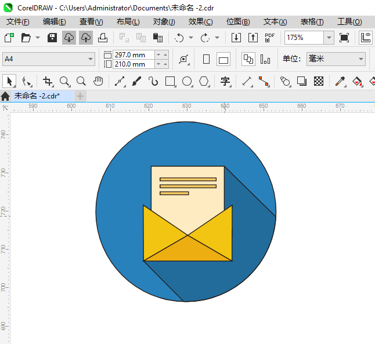Click the Import icon
375x344 pixels.
click(x=236, y=38)
